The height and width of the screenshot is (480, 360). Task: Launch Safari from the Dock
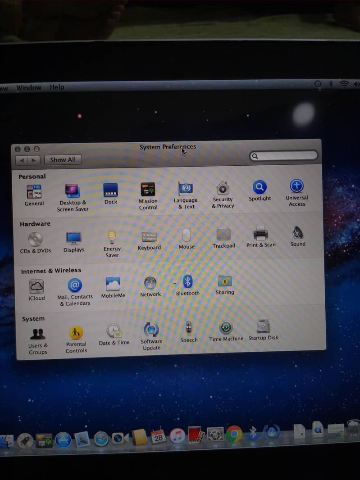coord(101,439)
